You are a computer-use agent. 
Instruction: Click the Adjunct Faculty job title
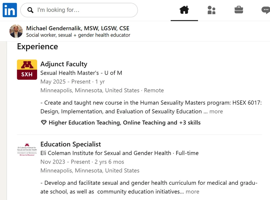pos(64,64)
